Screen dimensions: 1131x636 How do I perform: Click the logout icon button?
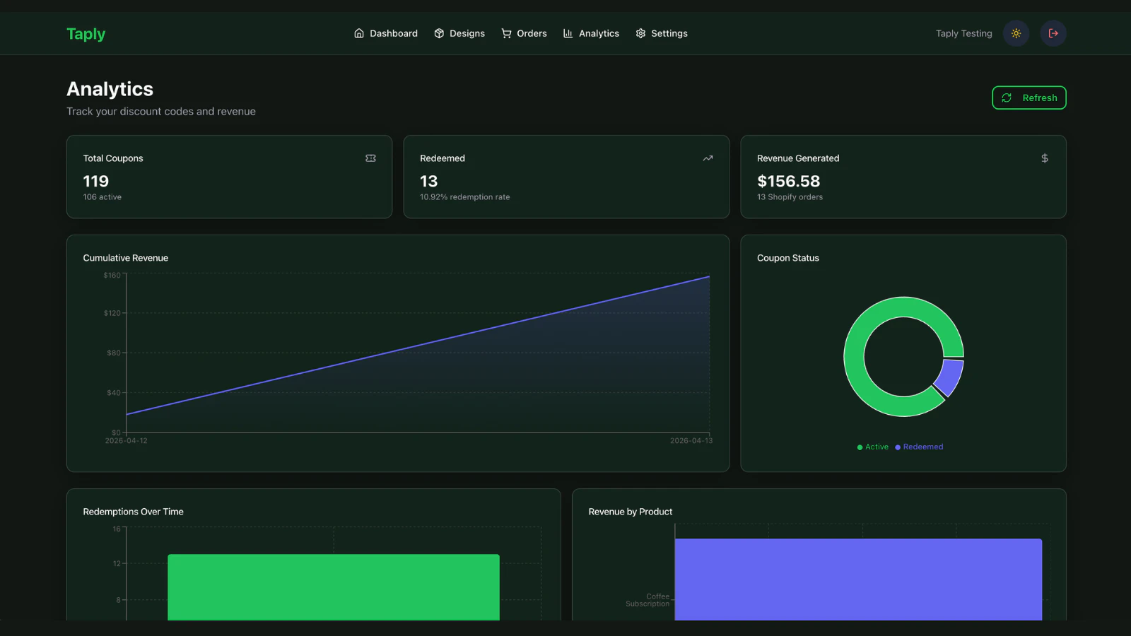1053,33
